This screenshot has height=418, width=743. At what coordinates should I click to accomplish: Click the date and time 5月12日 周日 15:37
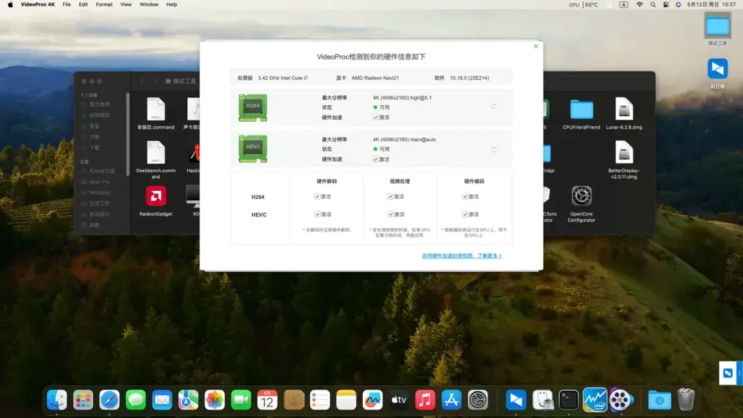711,5
